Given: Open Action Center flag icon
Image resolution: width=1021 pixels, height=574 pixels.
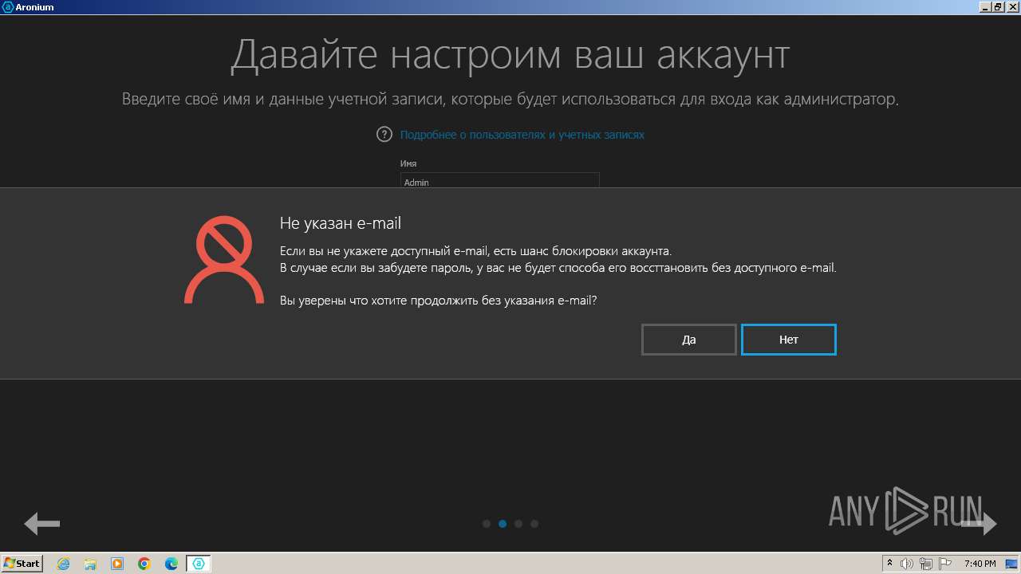Looking at the screenshot, I should click(944, 564).
